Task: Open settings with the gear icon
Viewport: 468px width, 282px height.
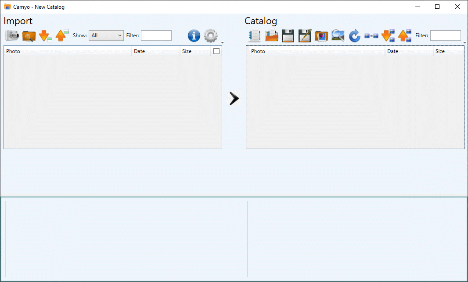Action: click(211, 36)
